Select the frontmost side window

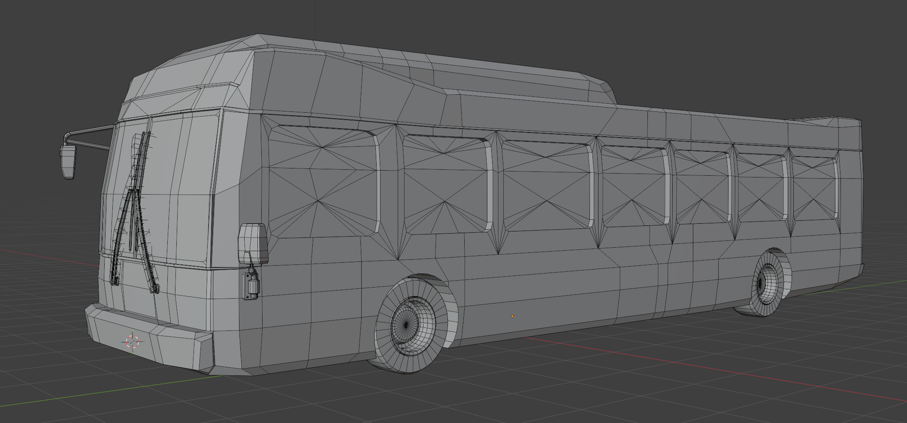[324, 181]
